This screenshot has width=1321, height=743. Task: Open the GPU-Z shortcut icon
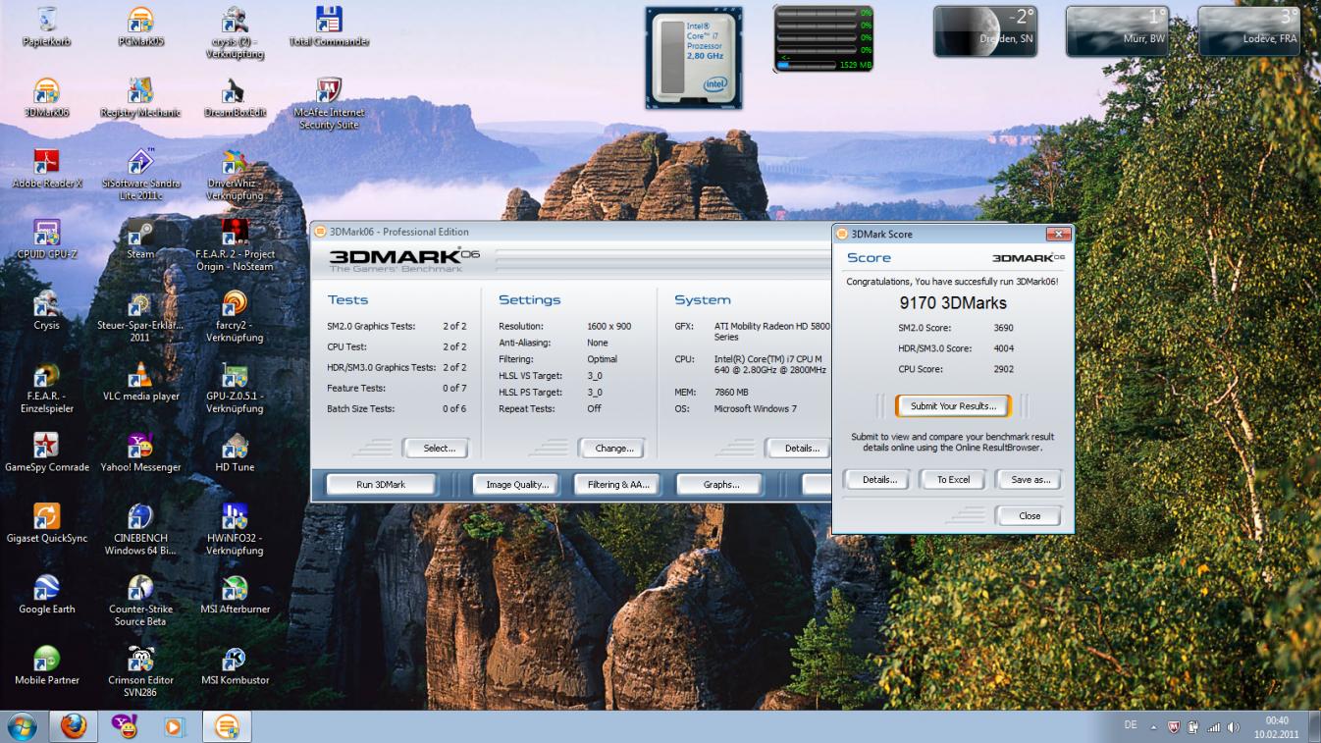pos(235,387)
